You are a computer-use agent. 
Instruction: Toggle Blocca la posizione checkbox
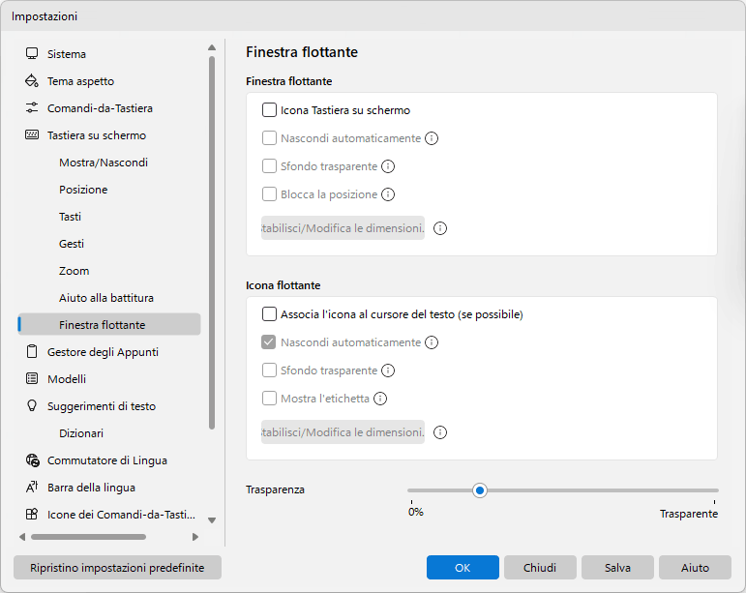pos(269,194)
